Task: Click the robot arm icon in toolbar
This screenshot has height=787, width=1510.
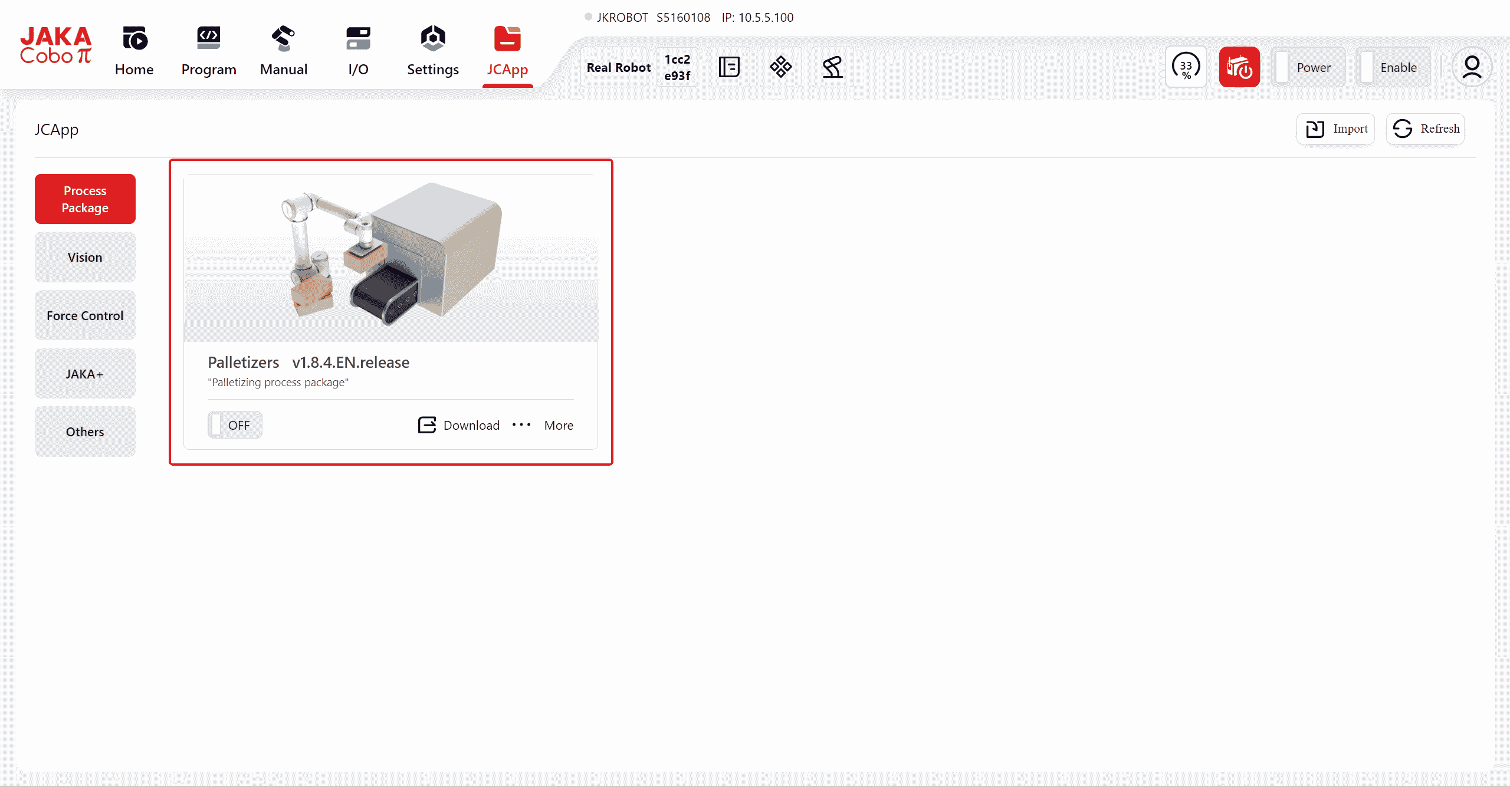Action: [832, 67]
